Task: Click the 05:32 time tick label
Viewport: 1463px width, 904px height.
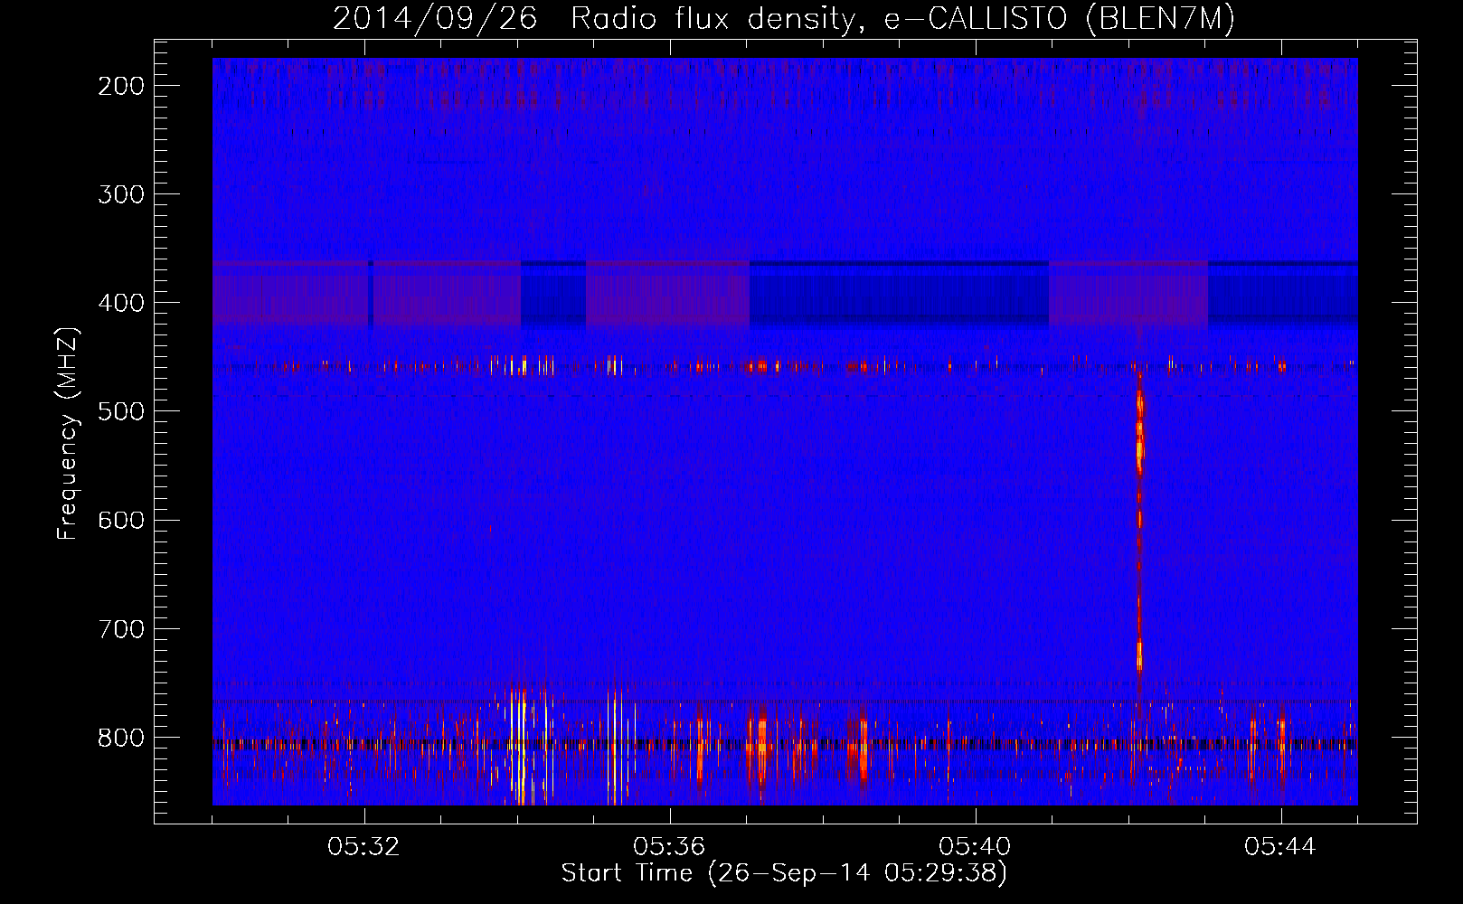Action: pos(364,847)
